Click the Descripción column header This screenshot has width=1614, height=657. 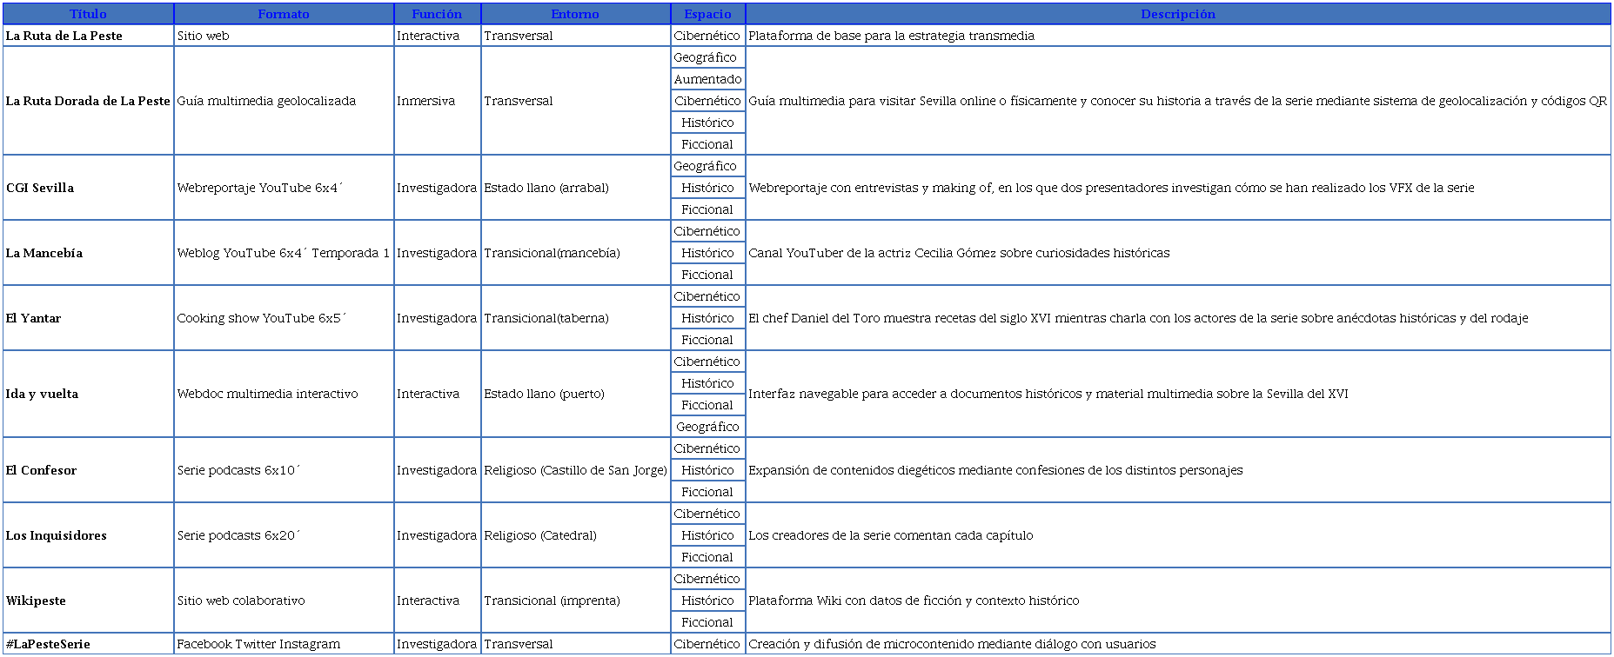pos(1177,14)
